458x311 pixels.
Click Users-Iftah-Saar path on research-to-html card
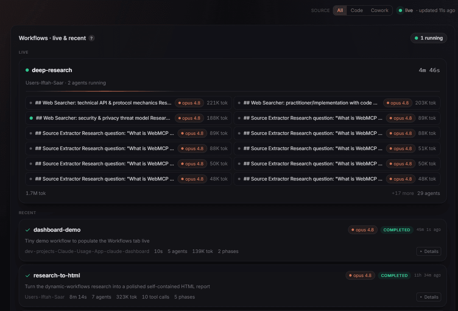[45, 297]
